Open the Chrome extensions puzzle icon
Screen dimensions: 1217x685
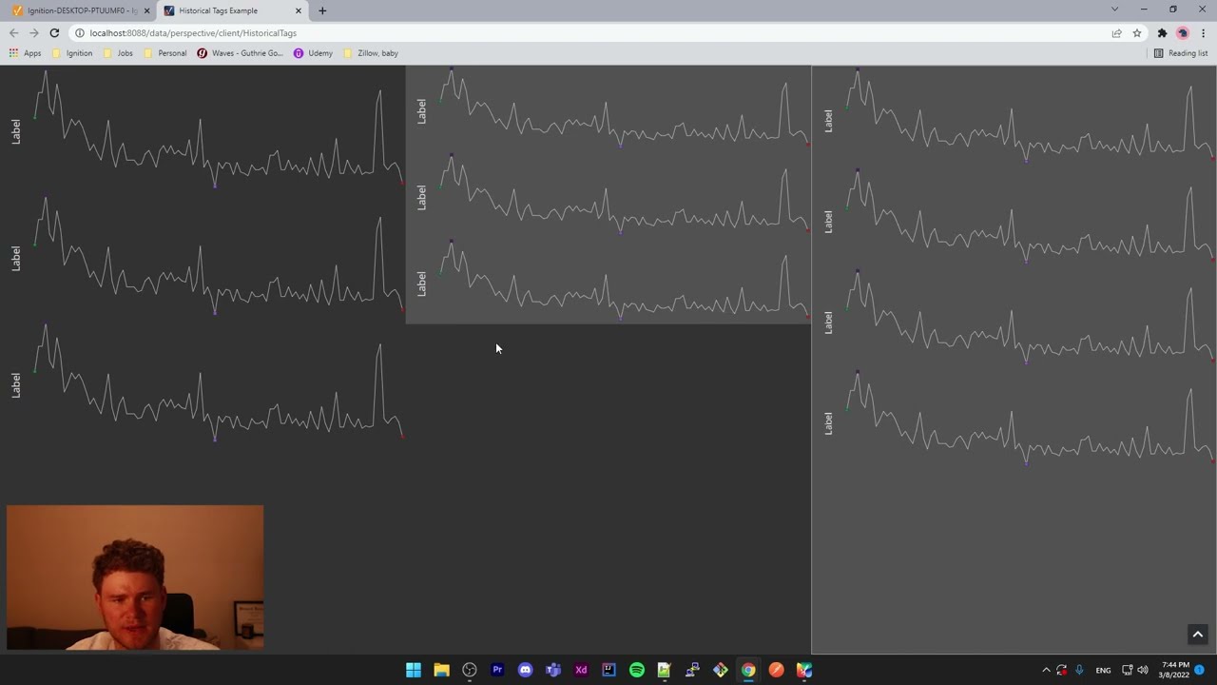(1162, 33)
